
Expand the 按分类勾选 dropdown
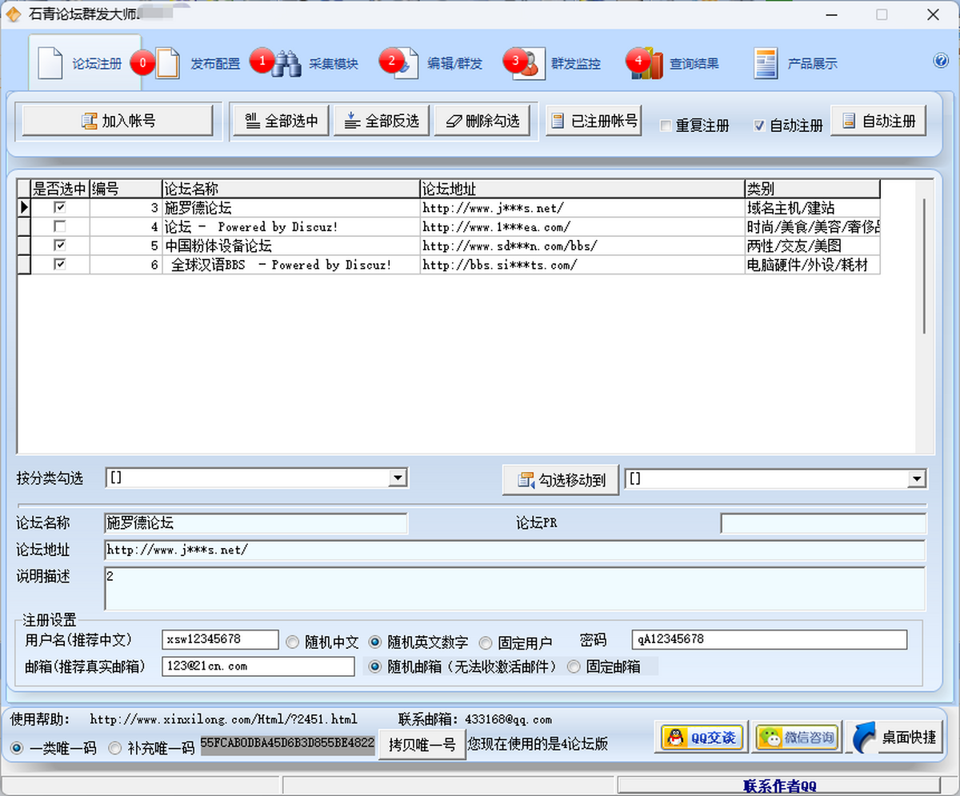(397, 478)
